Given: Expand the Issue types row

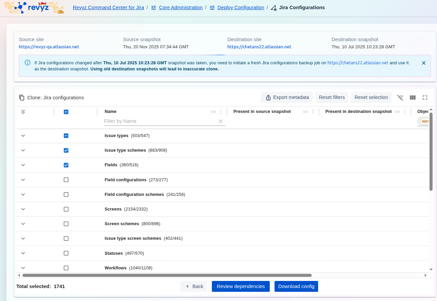Looking at the screenshot, I should pos(23,136).
